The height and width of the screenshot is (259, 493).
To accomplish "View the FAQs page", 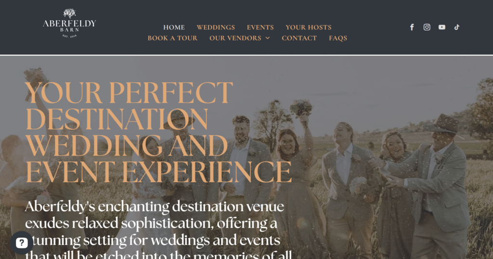I will (338, 38).
